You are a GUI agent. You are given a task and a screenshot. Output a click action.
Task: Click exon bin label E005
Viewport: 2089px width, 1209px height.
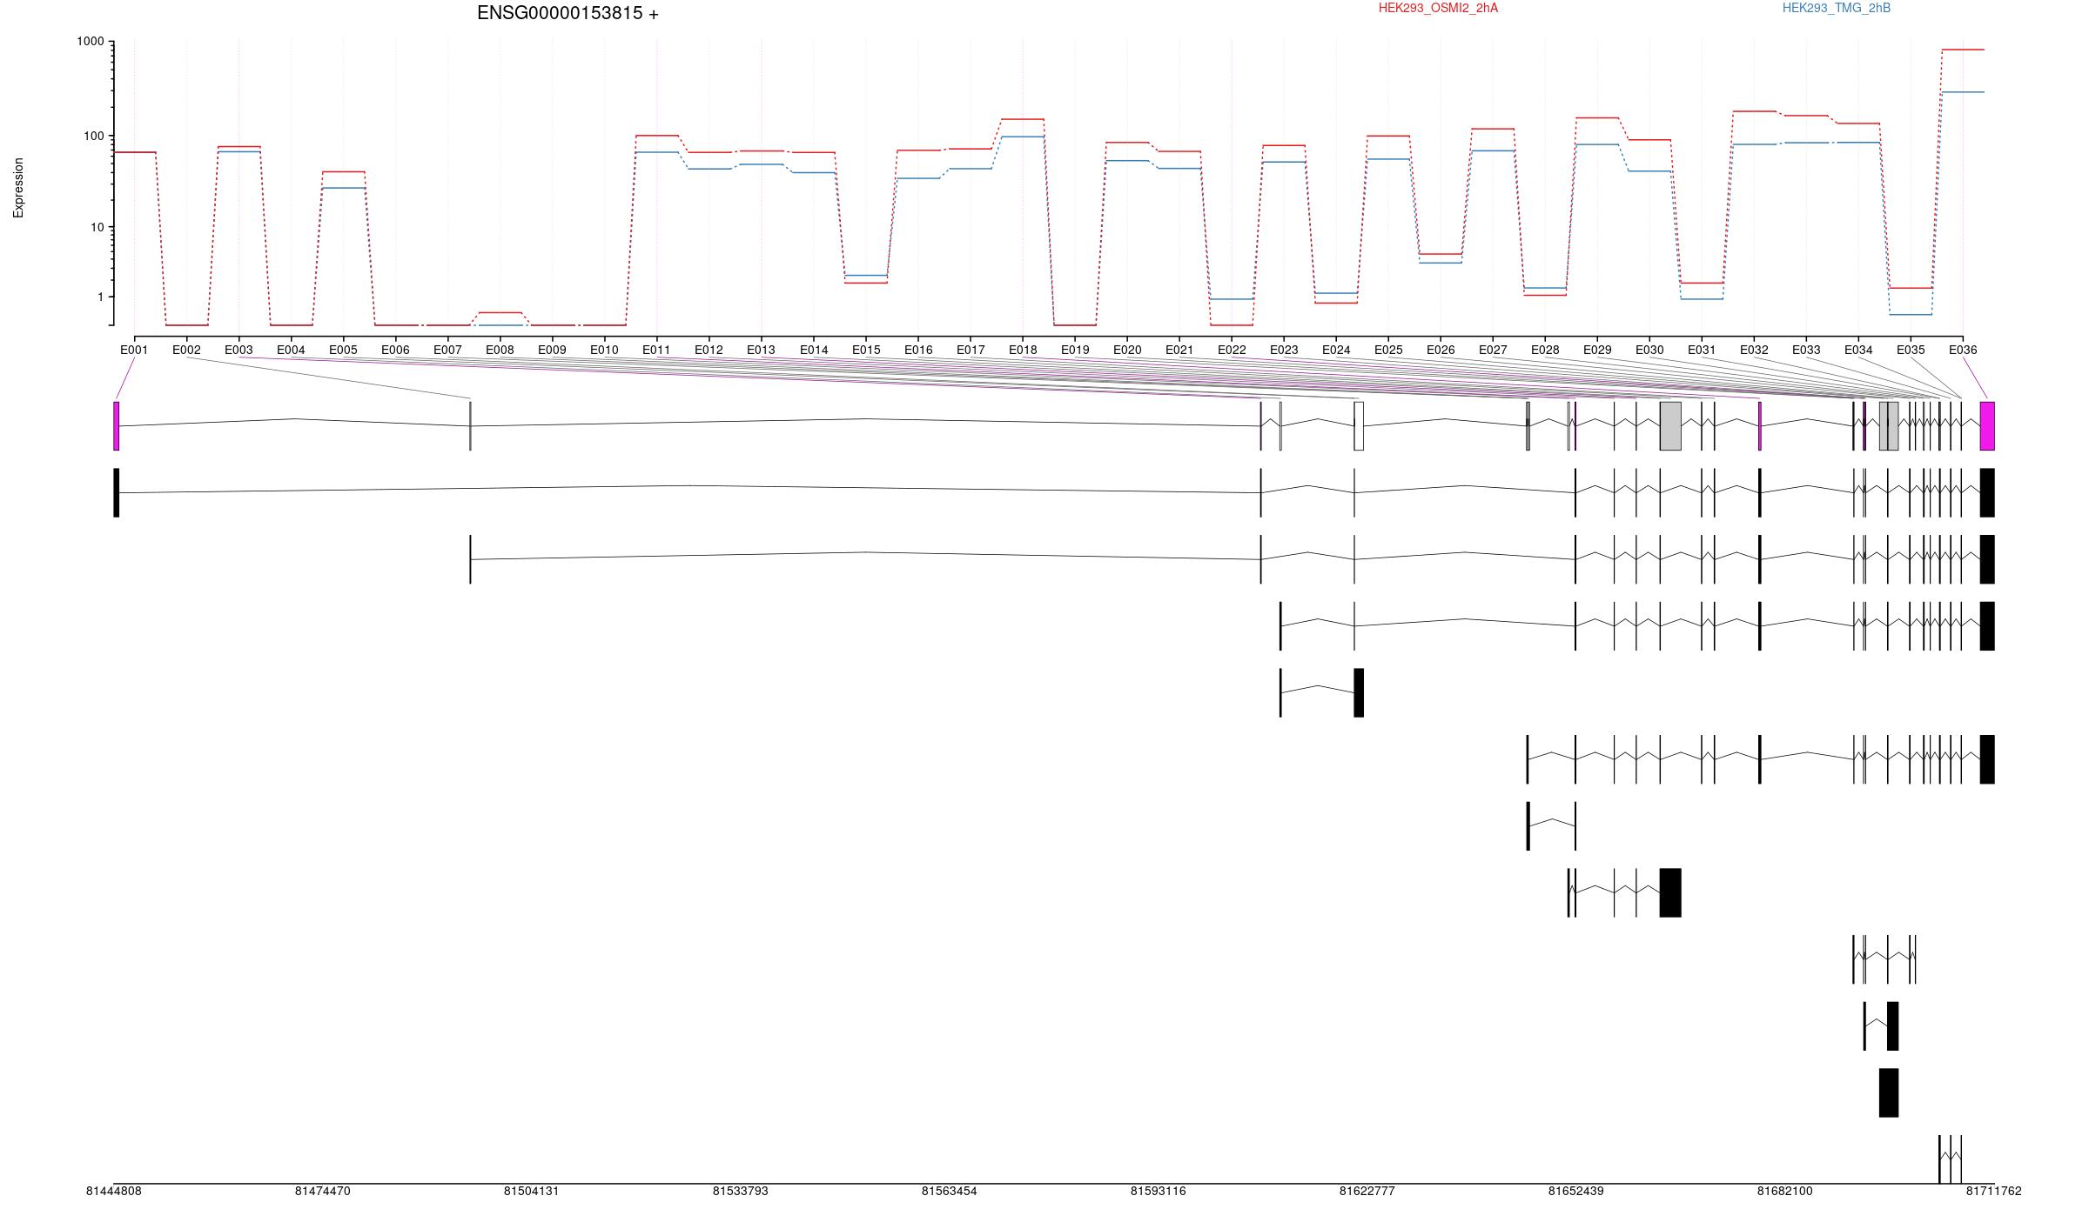[x=343, y=350]
